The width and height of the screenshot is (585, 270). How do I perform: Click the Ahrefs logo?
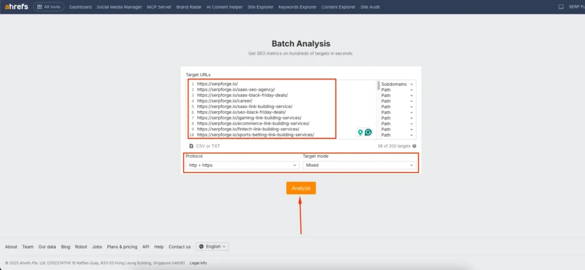[17, 7]
